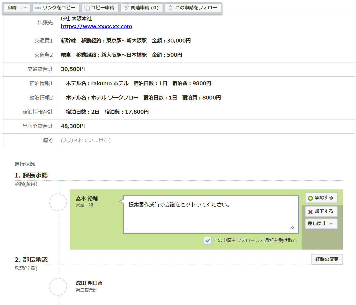The image size is (356, 305).
Task: Select the avatar circle beside 成田 明日香
Action: point(58,287)
